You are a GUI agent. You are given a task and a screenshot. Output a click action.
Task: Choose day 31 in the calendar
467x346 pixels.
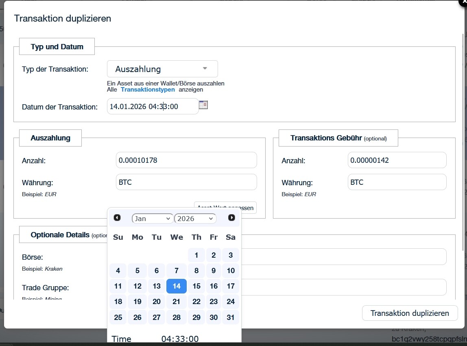coord(231,317)
